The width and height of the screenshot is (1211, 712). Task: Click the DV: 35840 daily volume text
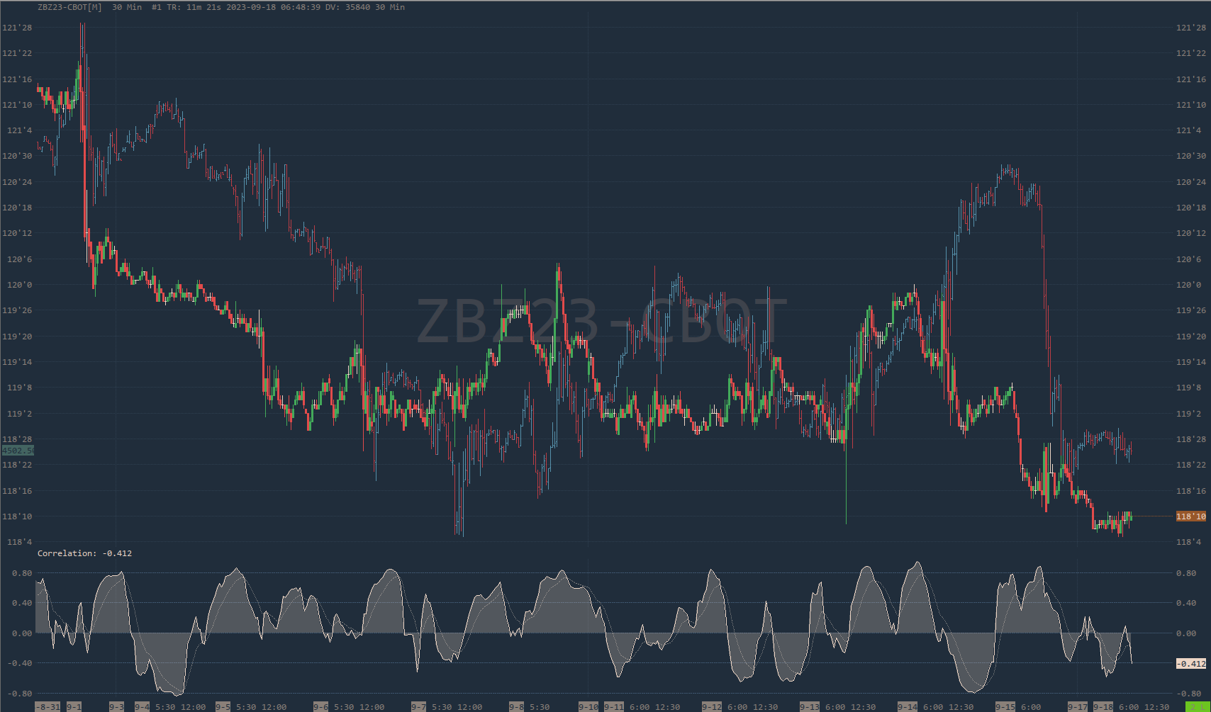pyautogui.click(x=347, y=7)
